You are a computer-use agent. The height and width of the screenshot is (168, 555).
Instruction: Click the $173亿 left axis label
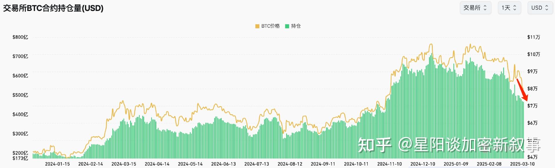click(20, 158)
